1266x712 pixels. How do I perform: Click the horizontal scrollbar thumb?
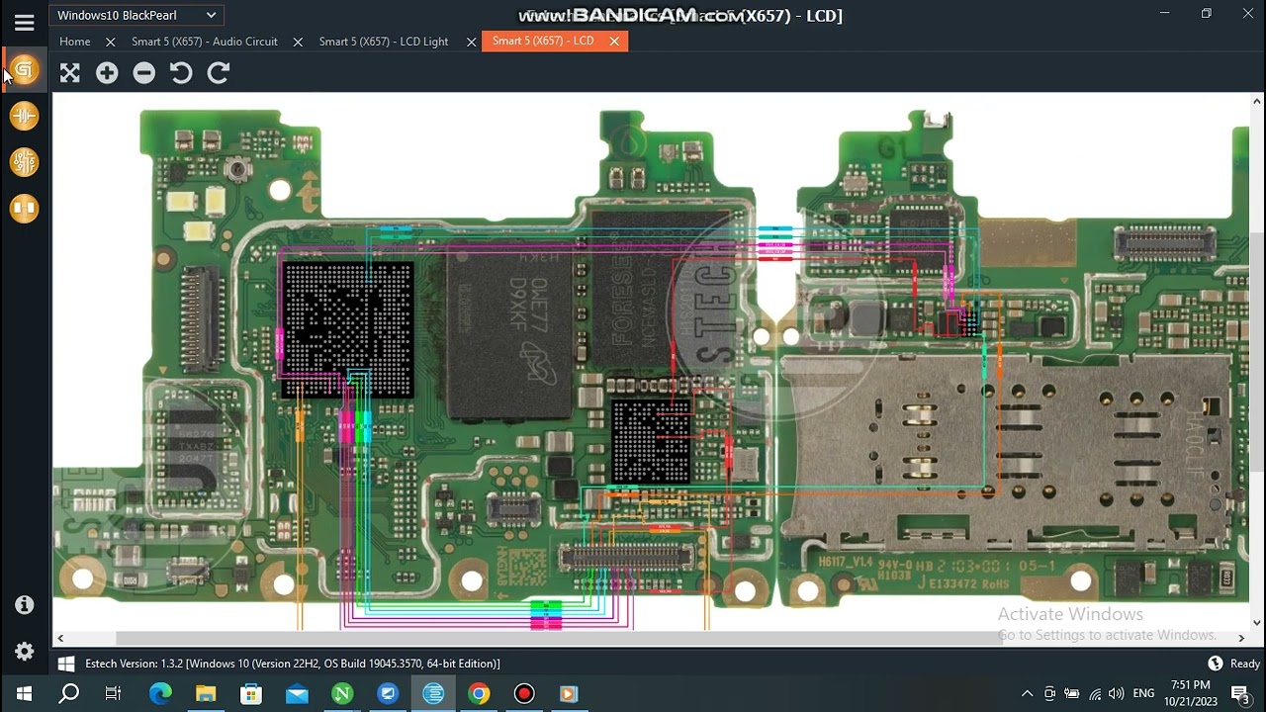[559, 638]
